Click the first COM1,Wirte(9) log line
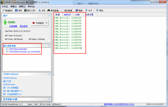 coord(68,18)
